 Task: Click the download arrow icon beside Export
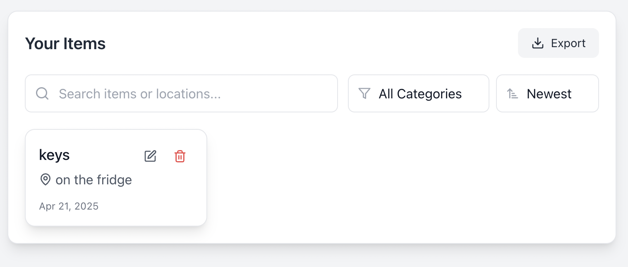point(537,43)
